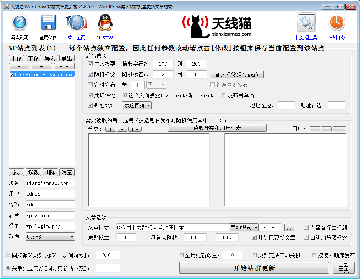
Task: Click the site list invert + − button
Action: 64,66
